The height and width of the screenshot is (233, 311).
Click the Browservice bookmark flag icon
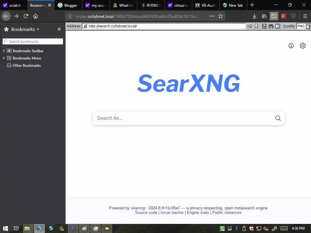tap(256, 26)
